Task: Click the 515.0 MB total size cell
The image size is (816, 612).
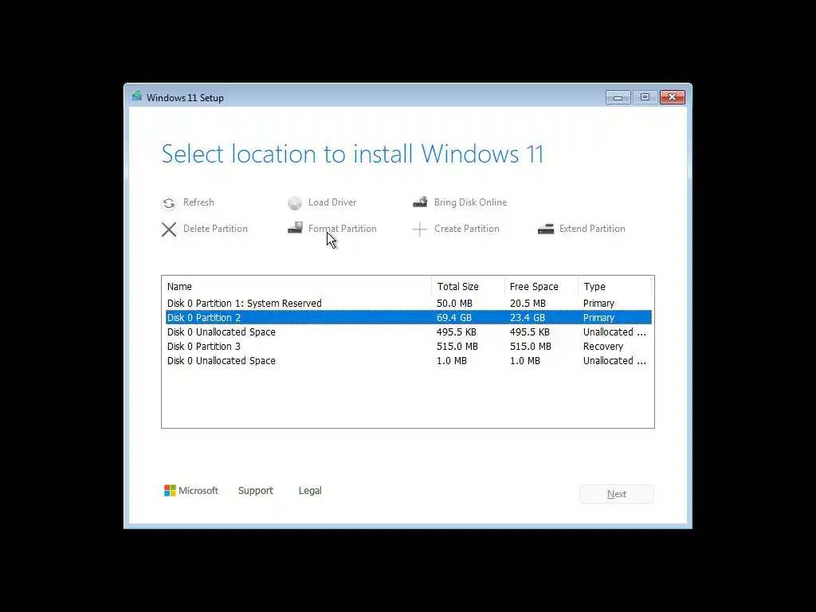Action: point(457,346)
